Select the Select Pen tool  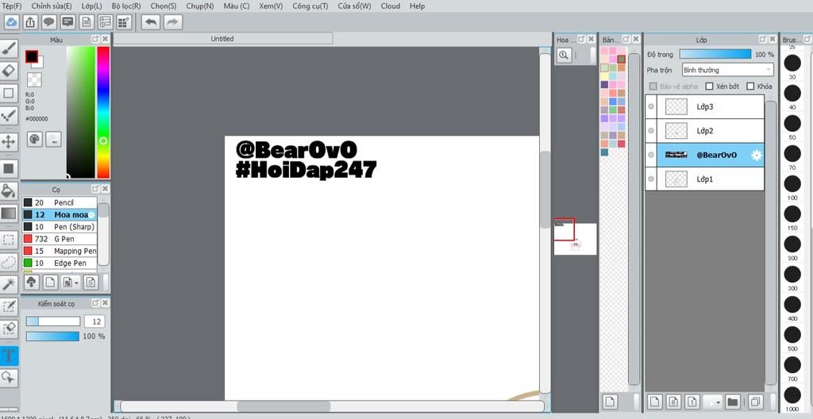pyautogui.click(x=9, y=306)
